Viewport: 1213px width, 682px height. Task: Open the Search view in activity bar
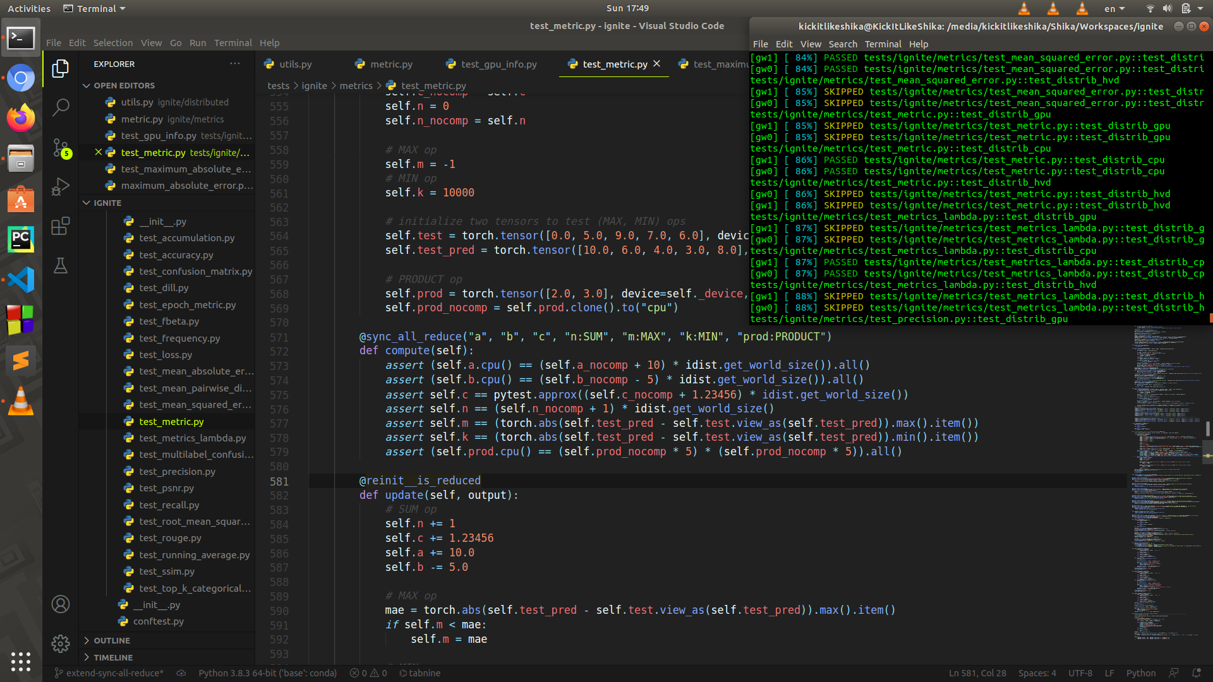pos(61,107)
